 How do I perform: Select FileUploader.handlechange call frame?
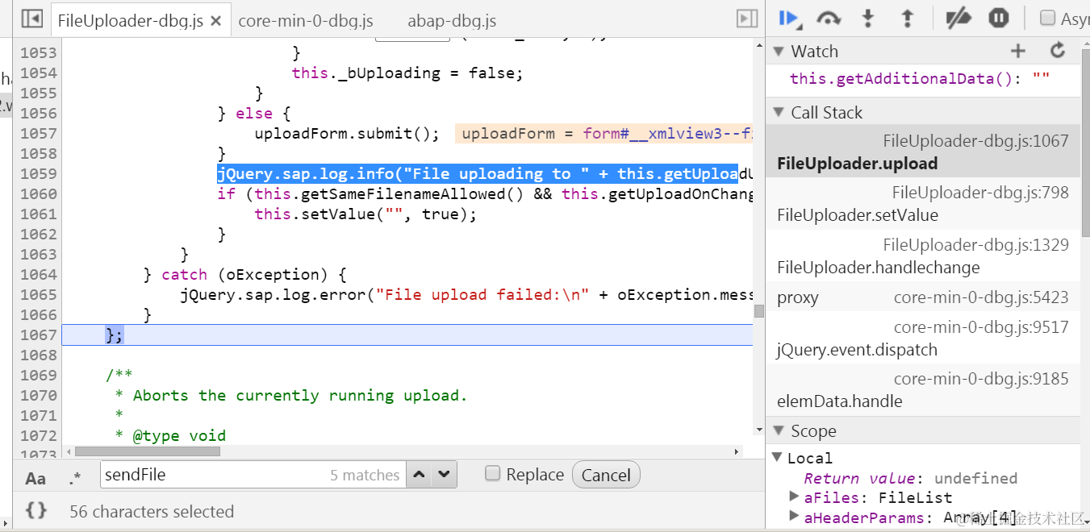923,256
